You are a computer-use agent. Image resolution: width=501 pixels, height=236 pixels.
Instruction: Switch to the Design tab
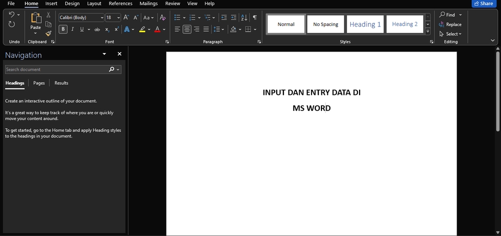[72, 4]
